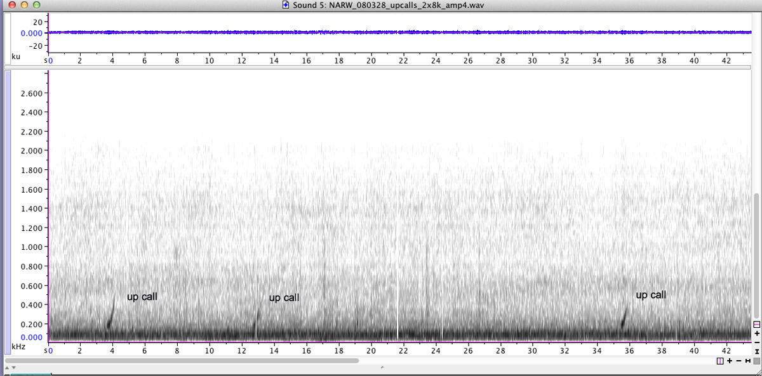
Task: Click the 1.000 kHz frequency axis label
Action: pos(32,247)
